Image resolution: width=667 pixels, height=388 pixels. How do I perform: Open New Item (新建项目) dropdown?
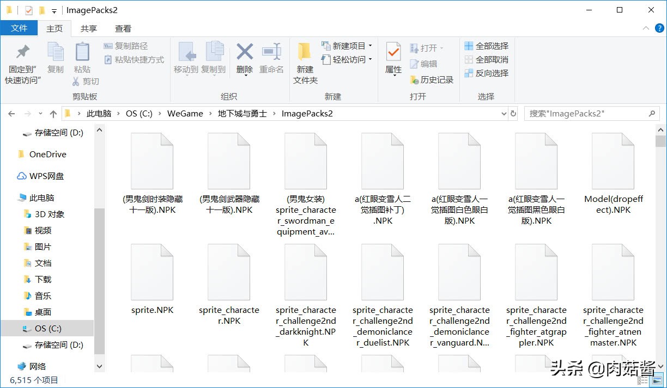pyautogui.click(x=347, y=46)
